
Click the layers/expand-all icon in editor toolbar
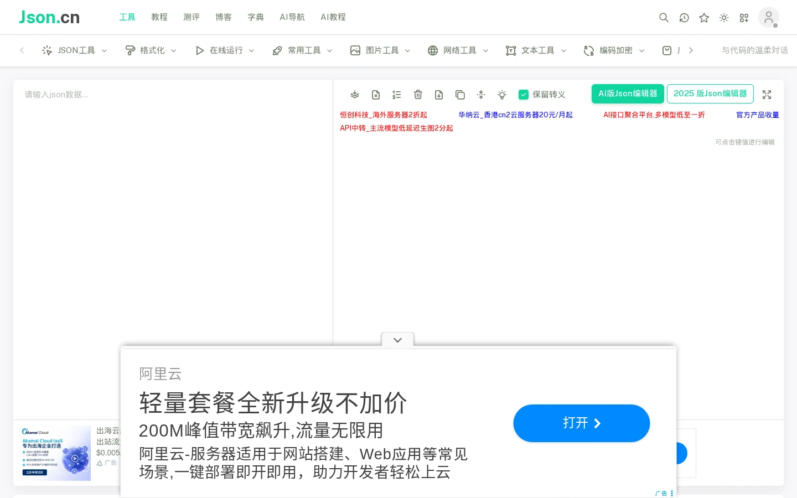coord(355,95)
